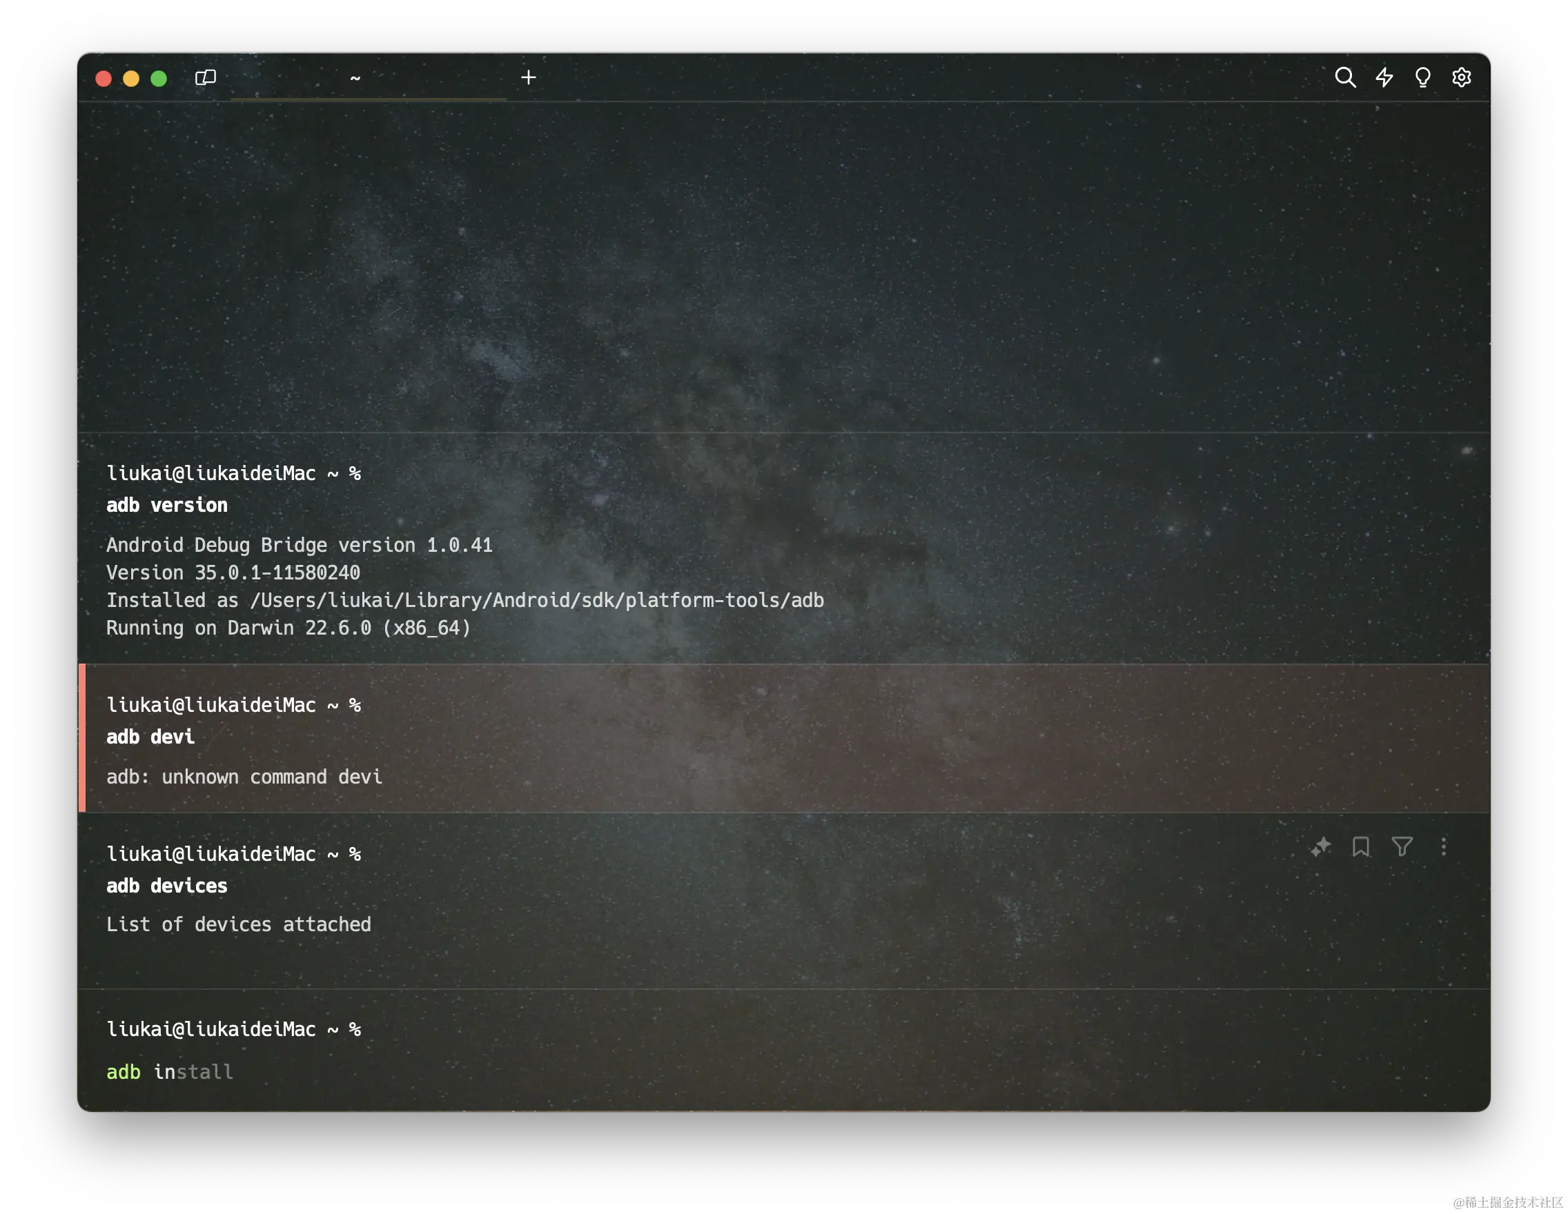The width and height of the screenshot is (1568, 1214).
Task: Open three-dot menu on adb devices block
Action: [1443, 847]
